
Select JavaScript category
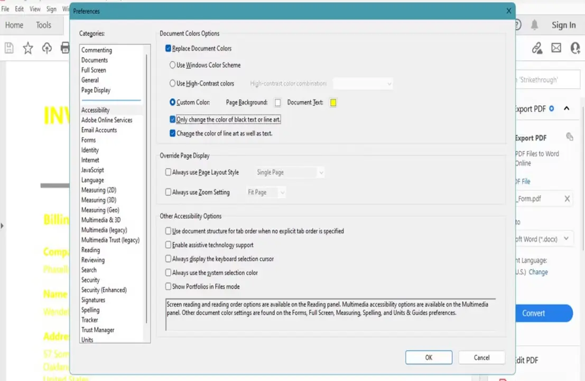pyautogui.click(x=92, y=170)
